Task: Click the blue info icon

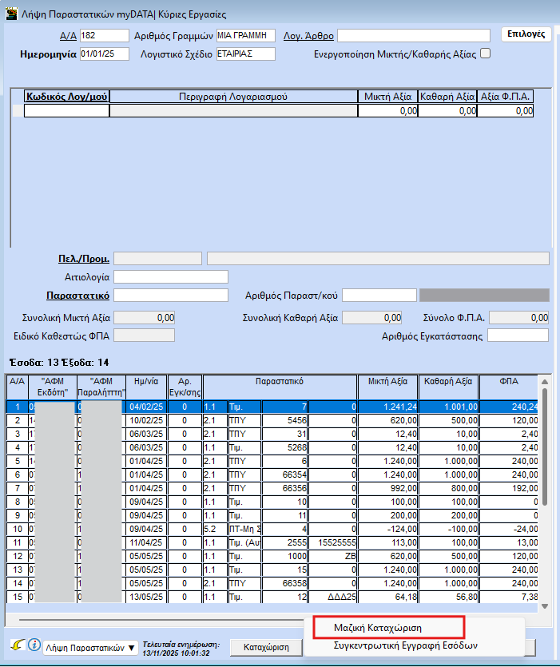Action: 34,645
